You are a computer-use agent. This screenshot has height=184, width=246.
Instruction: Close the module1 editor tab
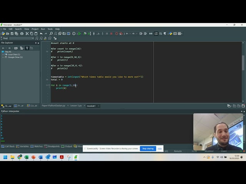coord(98,106)
